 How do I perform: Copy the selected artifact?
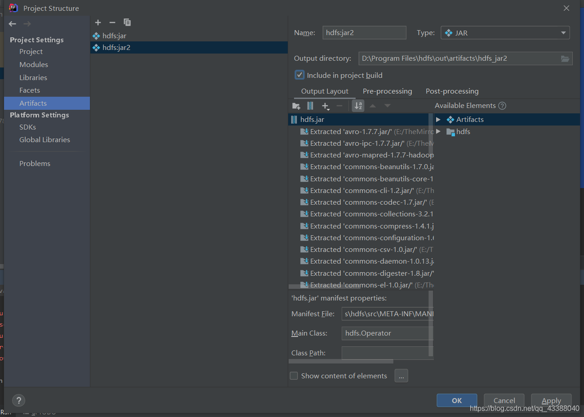[x=127, y=22]
